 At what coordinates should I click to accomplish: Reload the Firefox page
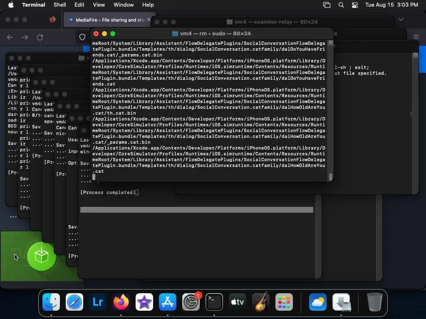40,37
